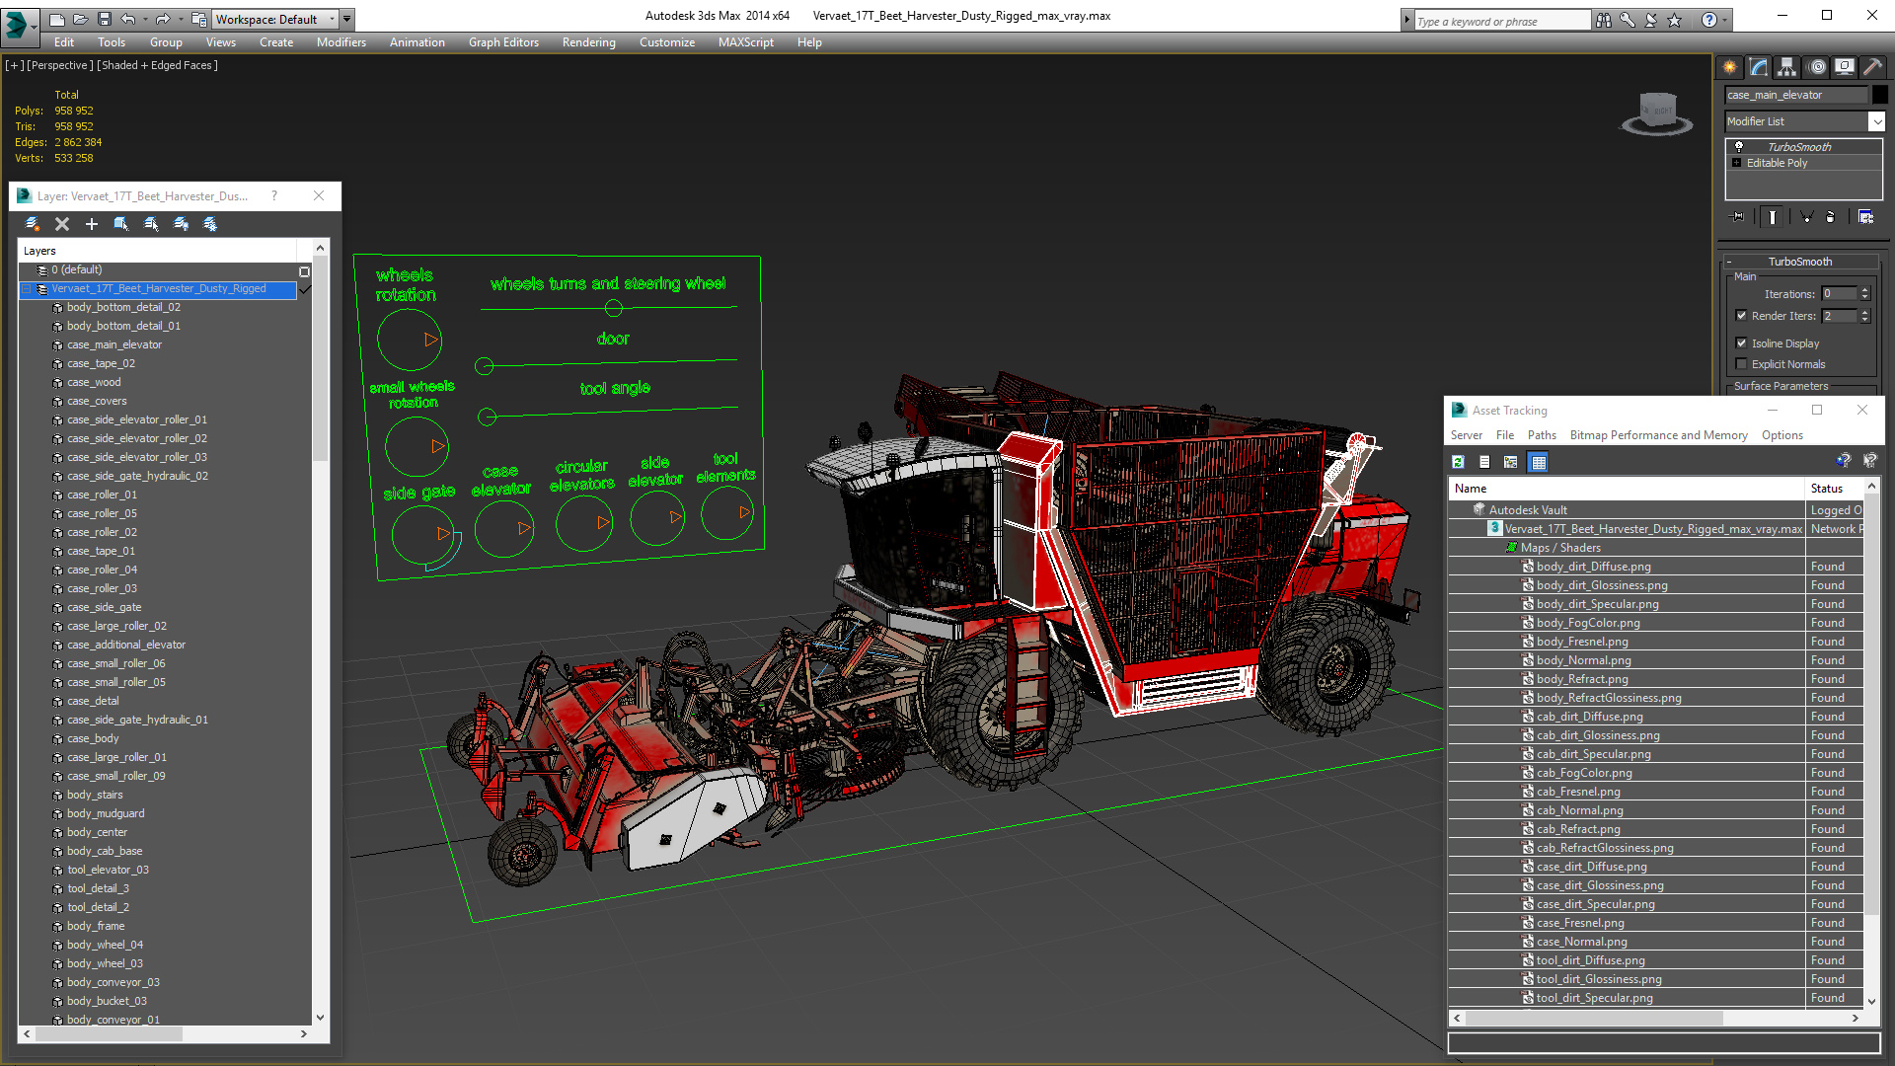Open the Modifier List dropdown

point(1876,121)
